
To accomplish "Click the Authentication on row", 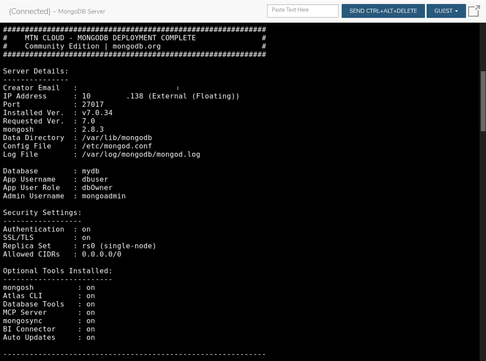I will click(47, 230).
